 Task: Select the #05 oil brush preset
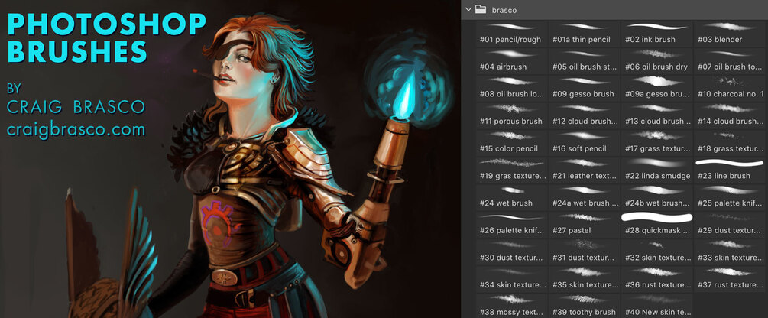585,60
